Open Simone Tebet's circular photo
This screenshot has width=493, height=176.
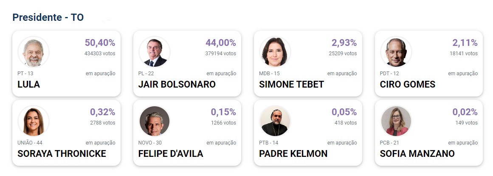[275, 52]
